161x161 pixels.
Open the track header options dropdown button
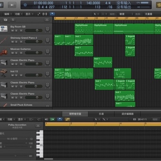tap(47, 20)
